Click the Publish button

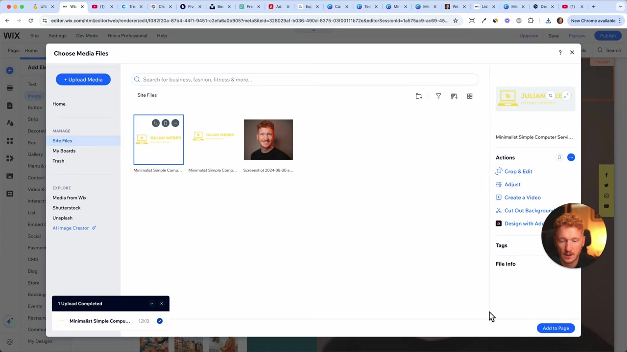pyautogui.click(x=608, y=36)
